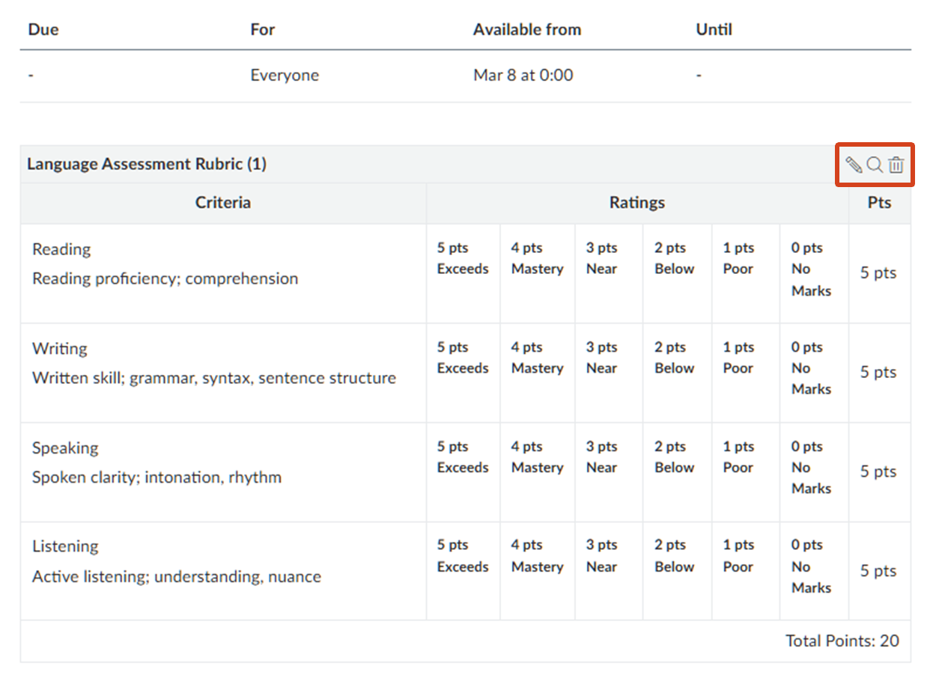Viewport: 936px width, 678px height.
Task: Click the Everyone value under For
Action: pyautogui.click(x=285, y=76)
